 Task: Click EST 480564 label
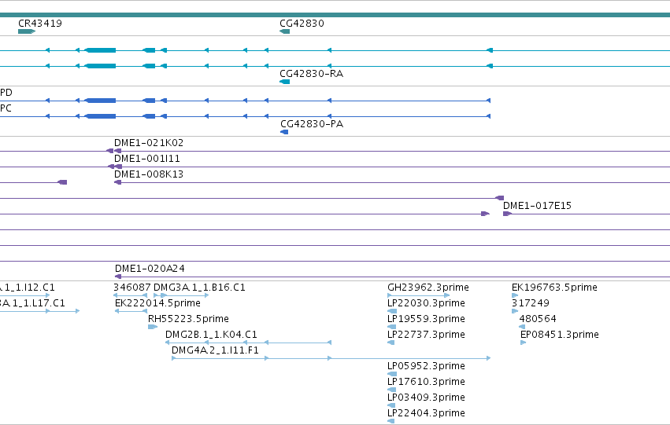click(538, 319)
